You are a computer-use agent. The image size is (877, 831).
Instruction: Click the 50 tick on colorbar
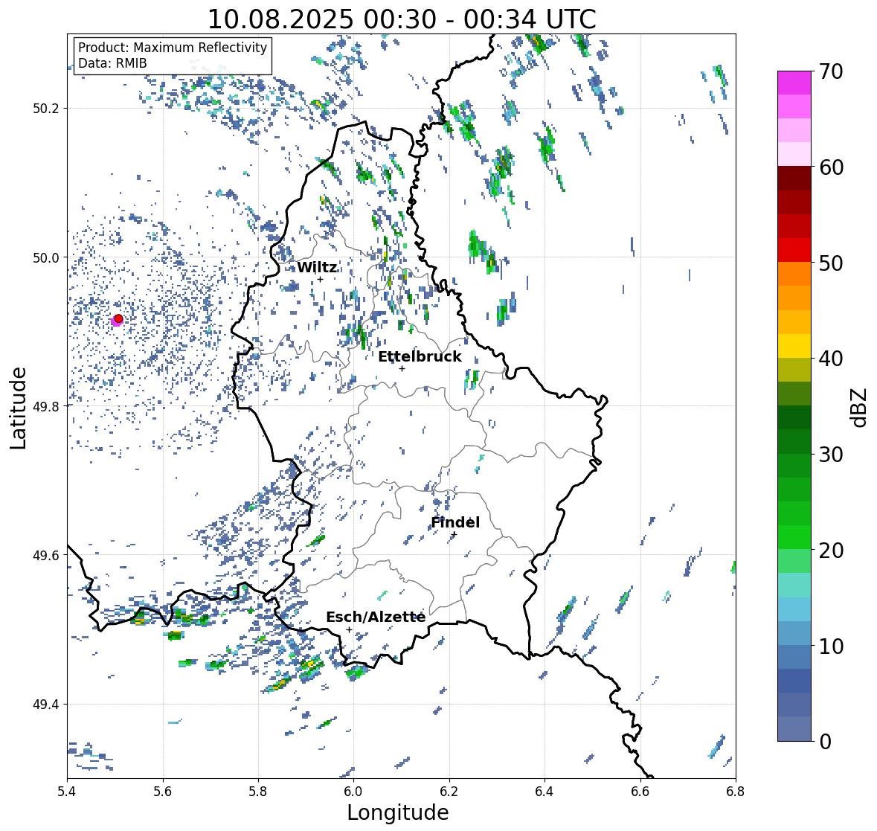831,263
